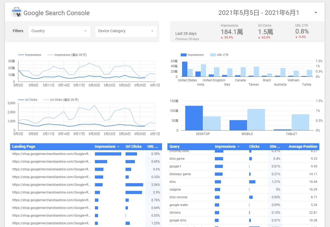
Task: Select the "stickers" query row
Action: [x=243, y=213]
